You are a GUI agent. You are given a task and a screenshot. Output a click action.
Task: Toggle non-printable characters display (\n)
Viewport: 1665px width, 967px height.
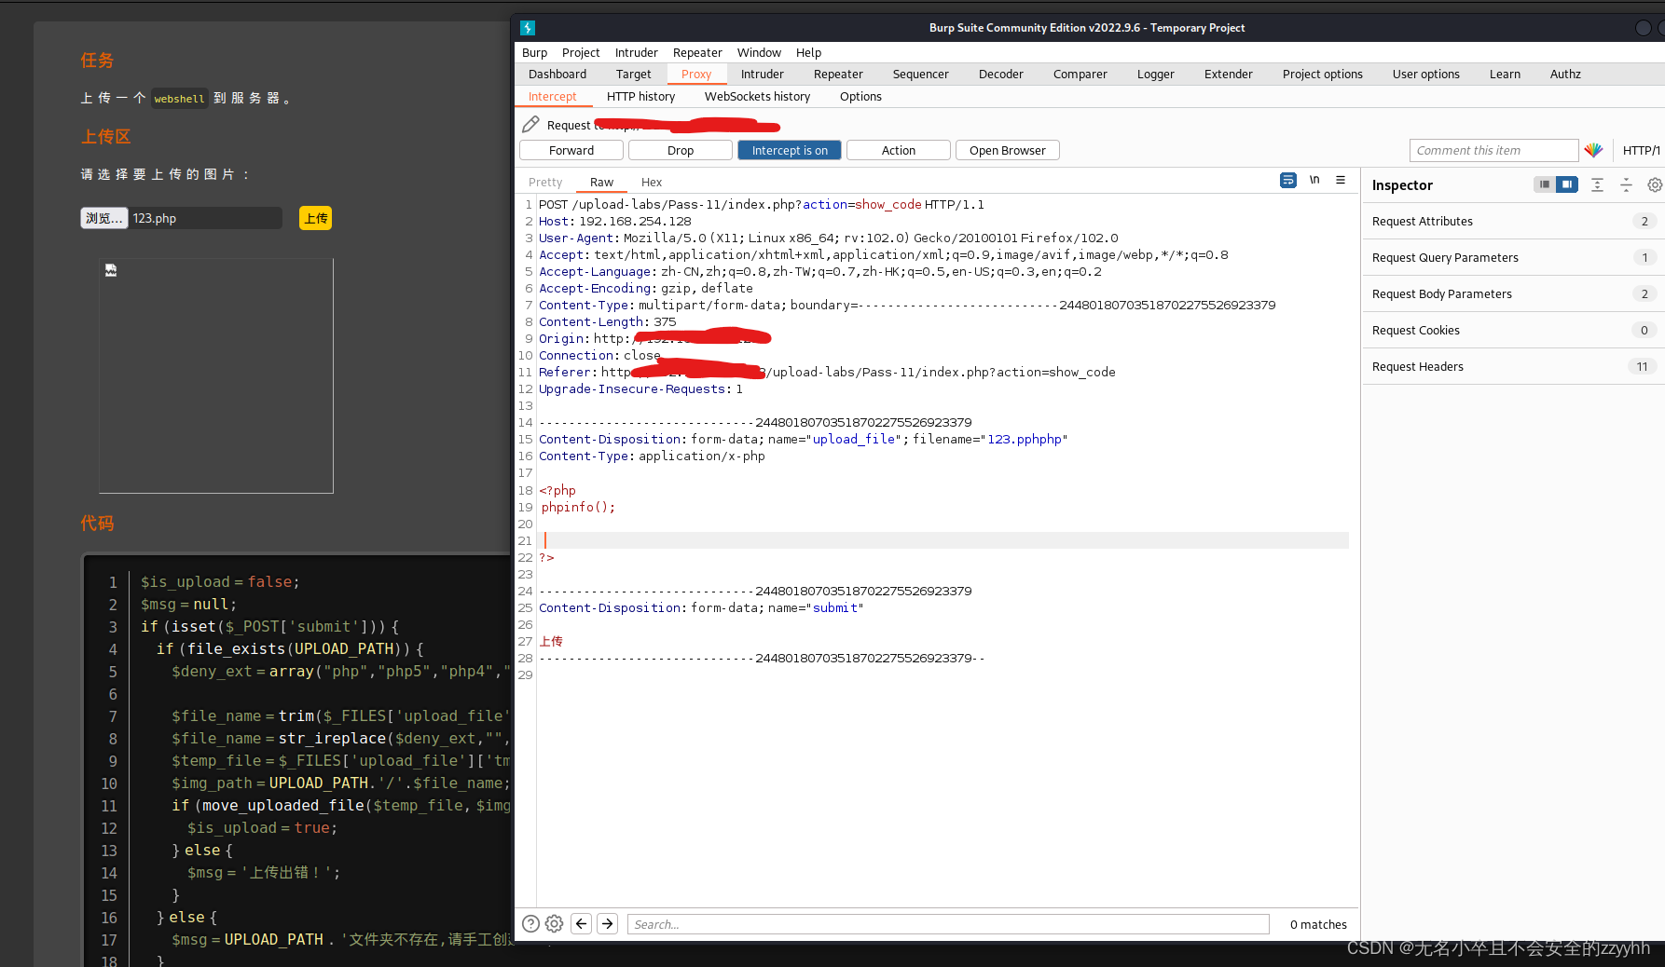(1314, 181)
